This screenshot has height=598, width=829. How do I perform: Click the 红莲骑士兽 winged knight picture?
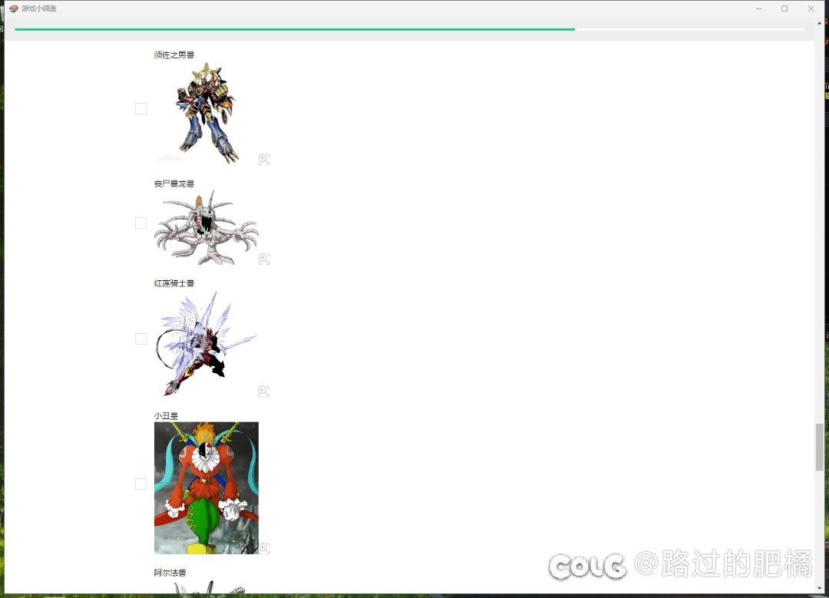(x=206, y=342)
